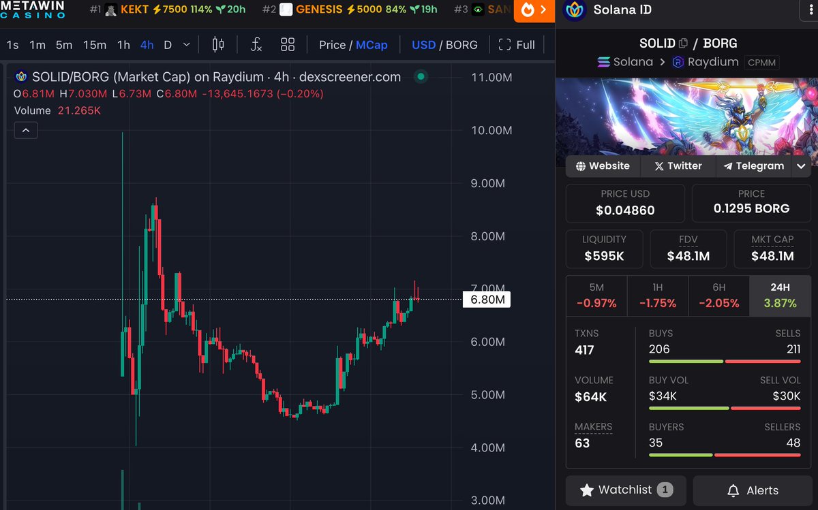The width and height of the screenshot is (818, 510).
Task: Select the candlestick chart style icon
Action: point(217,44)
